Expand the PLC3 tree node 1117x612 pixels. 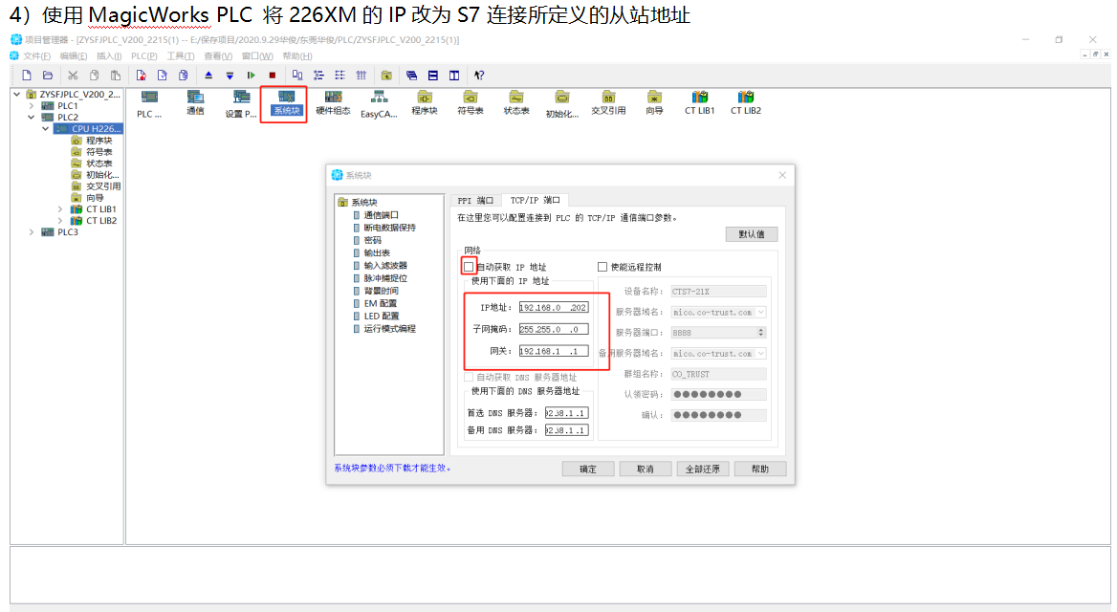[31, 231]
